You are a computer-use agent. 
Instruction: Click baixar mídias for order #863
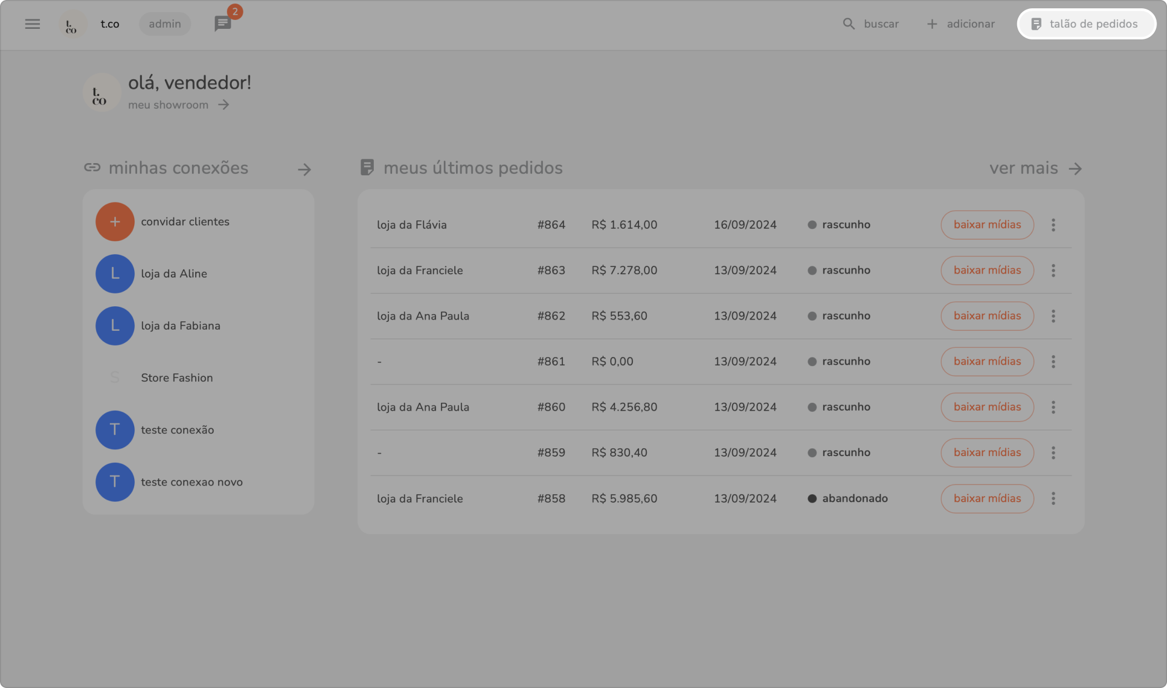click(987, 270)
